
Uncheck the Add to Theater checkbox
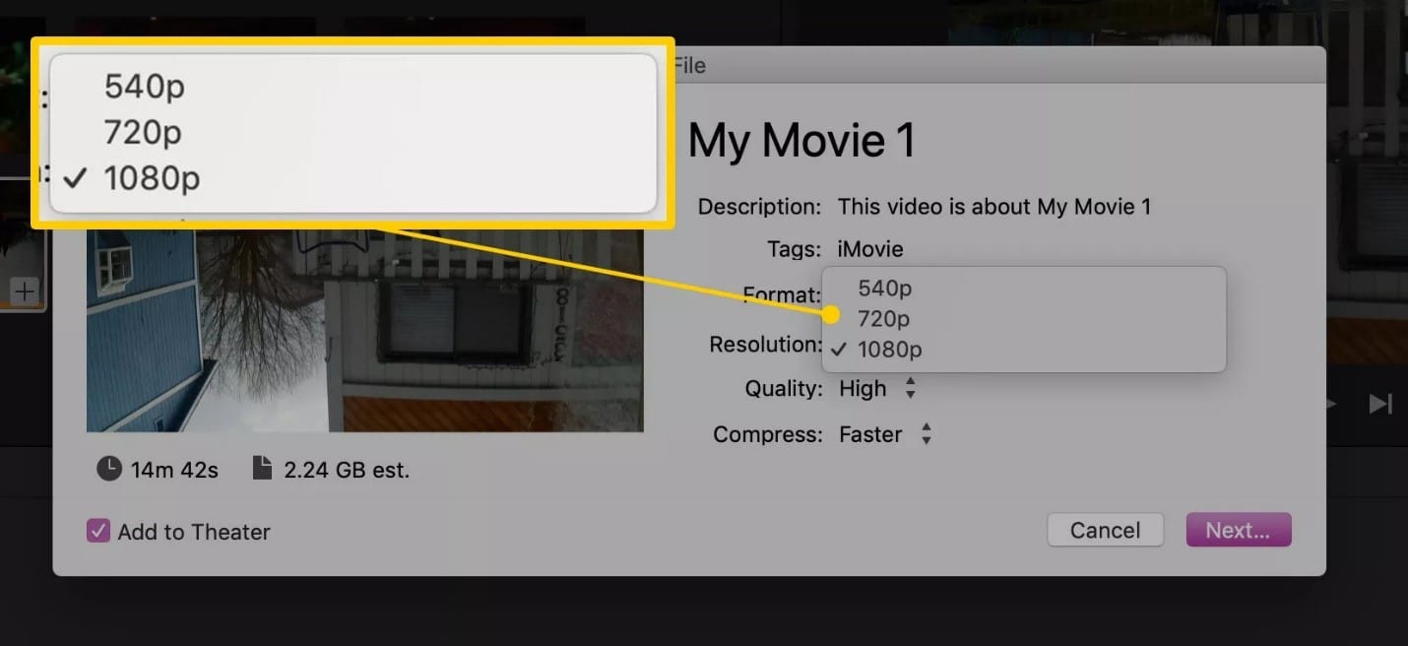[96, 532]
